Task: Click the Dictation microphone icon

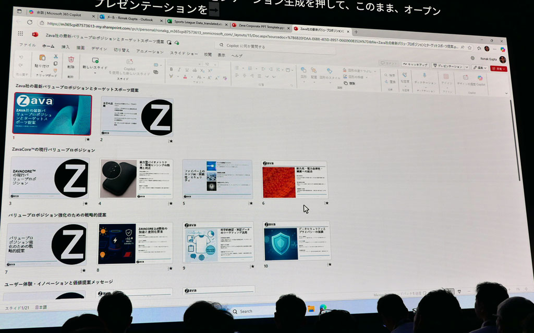Action: 424,75
